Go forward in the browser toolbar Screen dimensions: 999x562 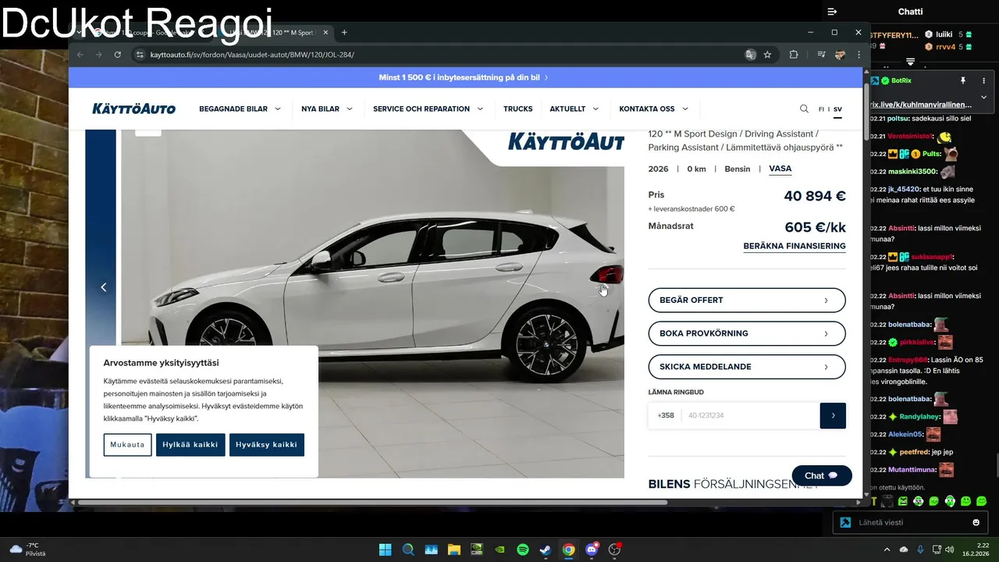[x=98, y=55]
